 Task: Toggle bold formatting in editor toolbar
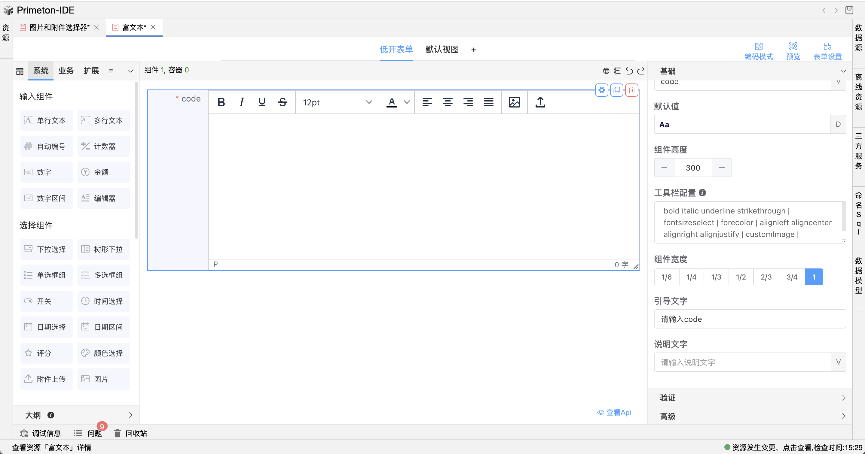pyautogui.click(x=221, y=102)
